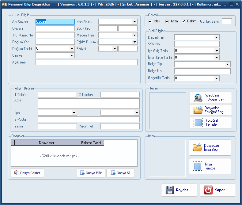Click the Dosyadan İmza Seç folder icon
This screenshot has width=242, height=205.
tap(197, 148)
